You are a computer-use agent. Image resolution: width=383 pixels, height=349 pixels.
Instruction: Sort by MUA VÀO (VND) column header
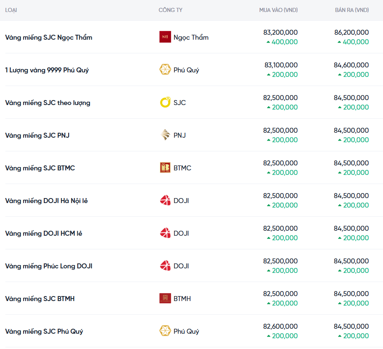pos(278,10)
